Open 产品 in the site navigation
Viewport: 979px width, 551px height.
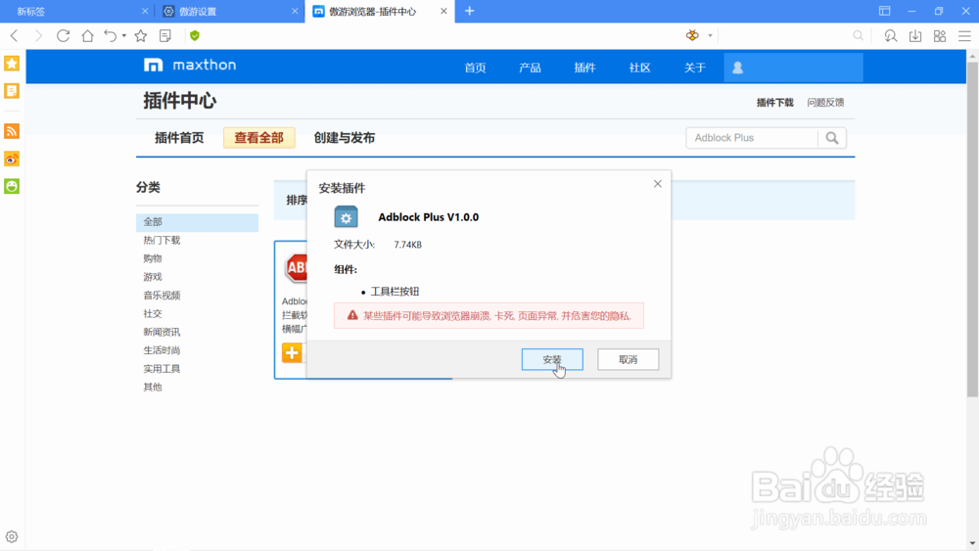[x=530, y=68]
